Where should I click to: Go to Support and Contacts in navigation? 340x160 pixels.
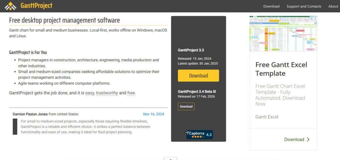(x=304, y=6)
